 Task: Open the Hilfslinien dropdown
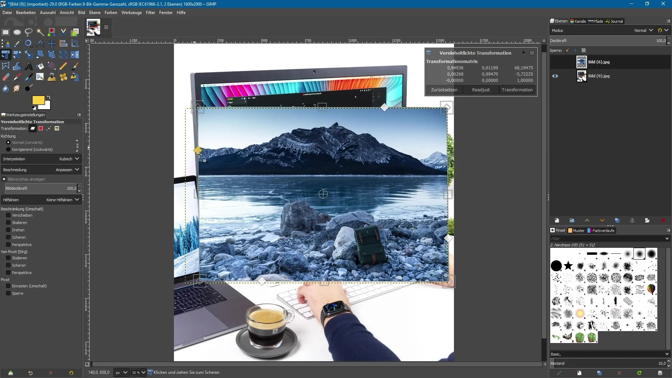coord(41,200)
